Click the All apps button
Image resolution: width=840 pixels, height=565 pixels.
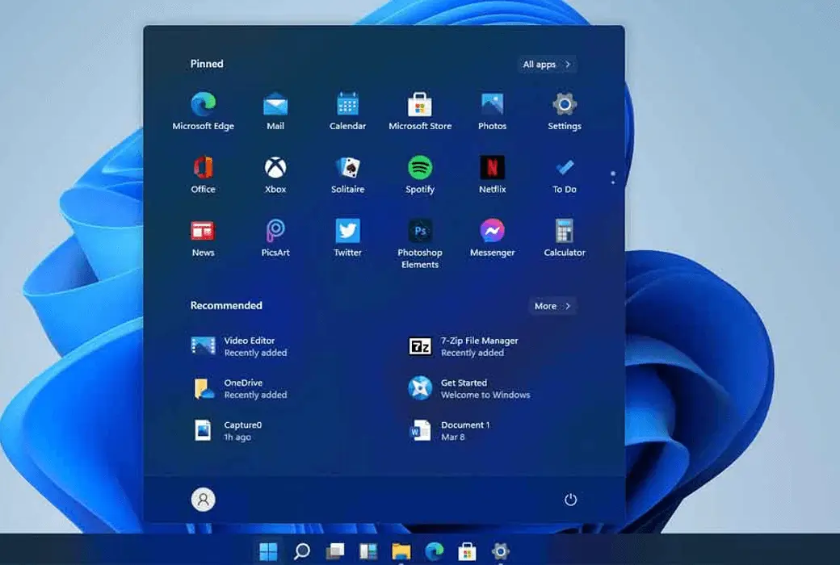click(x=547, y=65)
